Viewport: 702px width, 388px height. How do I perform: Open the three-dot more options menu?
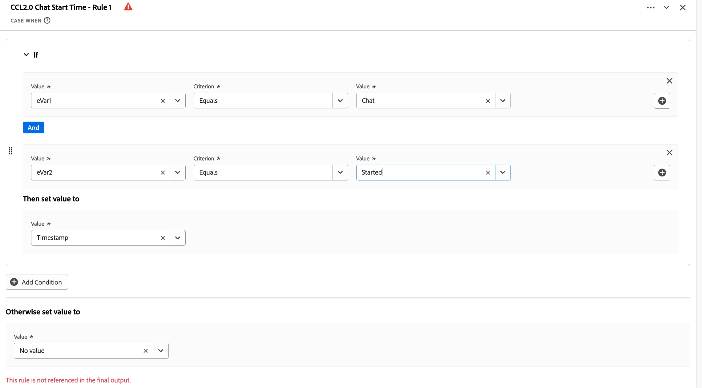pyautogui.click(x=650, y=7)
